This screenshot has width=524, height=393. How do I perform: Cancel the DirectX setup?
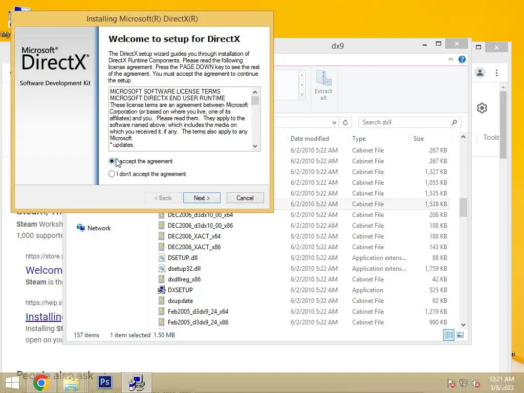point(245,198)
